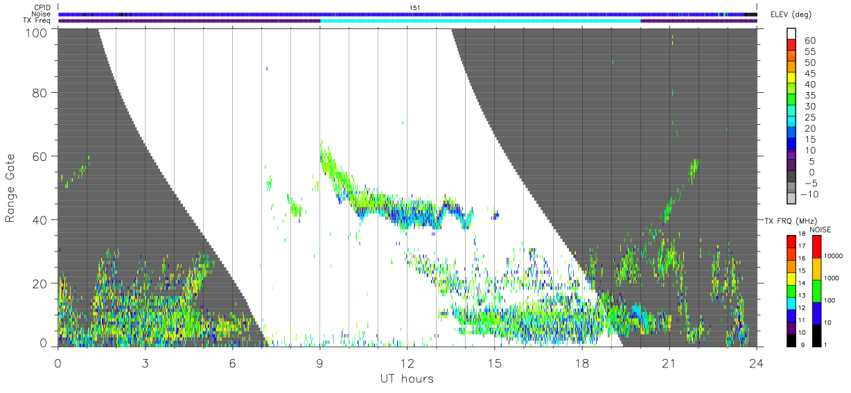Click y-axis tick label 100
851x393 pixels.
pyautogui.click(x=37, y=32)
